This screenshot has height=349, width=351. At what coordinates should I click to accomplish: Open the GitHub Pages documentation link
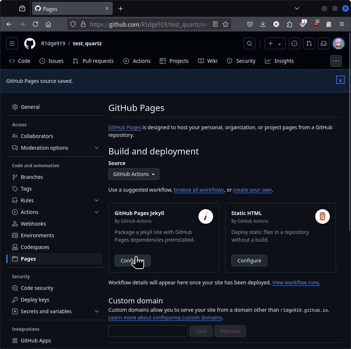click(125, 127)
